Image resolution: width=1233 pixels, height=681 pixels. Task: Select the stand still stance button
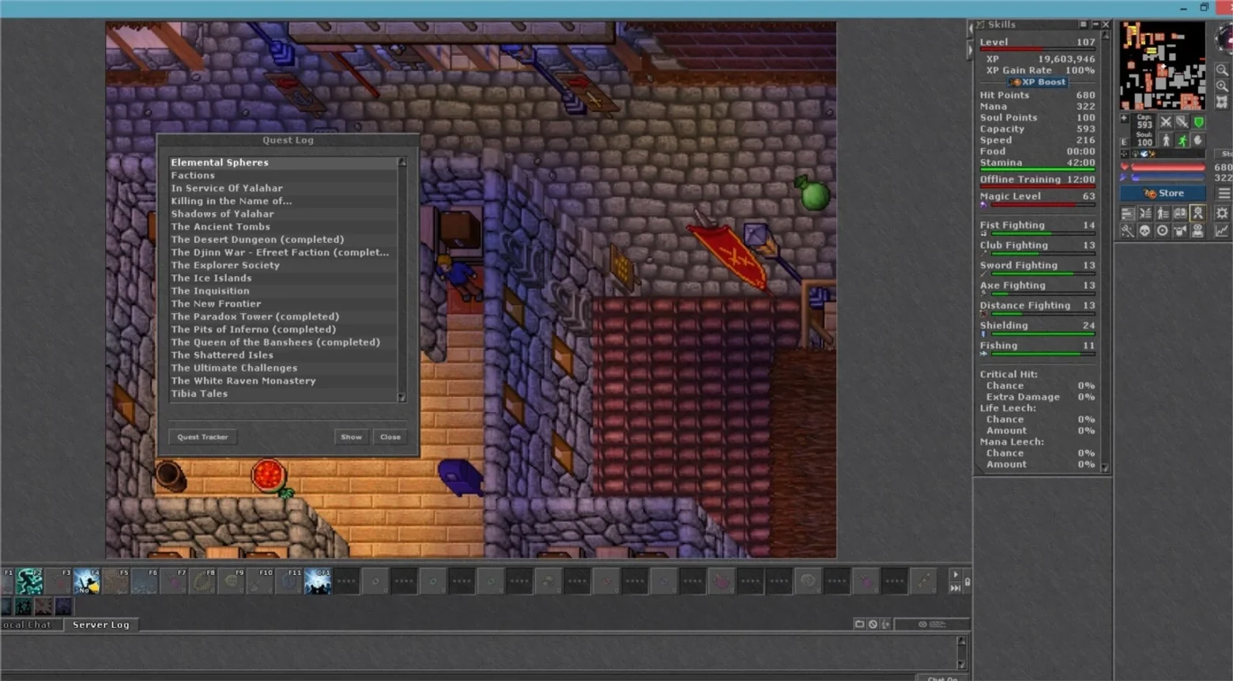coord(1166,141)
